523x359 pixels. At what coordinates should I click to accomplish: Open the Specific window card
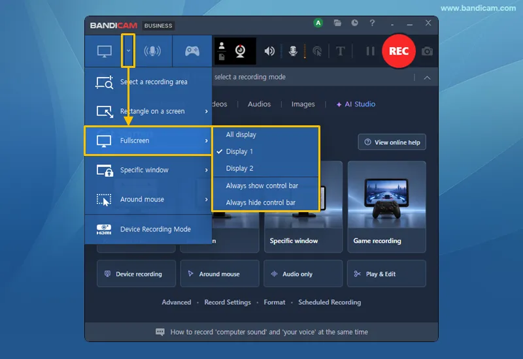[303, 206]
